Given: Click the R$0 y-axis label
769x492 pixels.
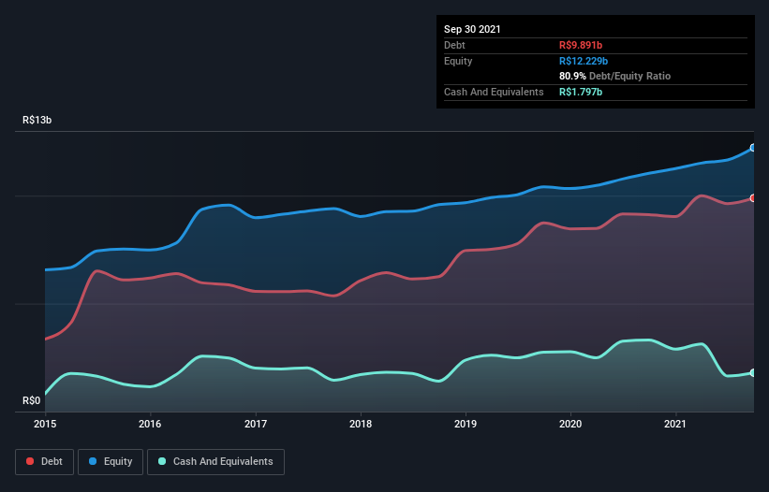Looking at the screenshot, I should tap(32, 401).
